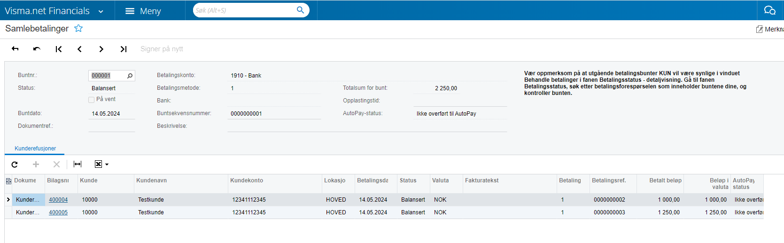This screenshot has height=243, width=784.
Task: Open Buntnr. lookup selector
Action: (130, 76)
